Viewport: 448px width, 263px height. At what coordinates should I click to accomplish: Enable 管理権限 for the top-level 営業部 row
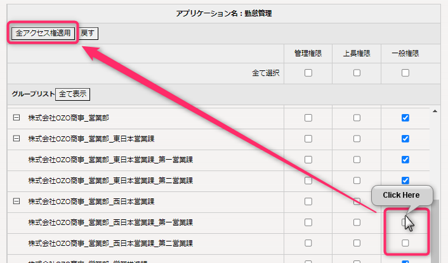(x=308, y=118)
